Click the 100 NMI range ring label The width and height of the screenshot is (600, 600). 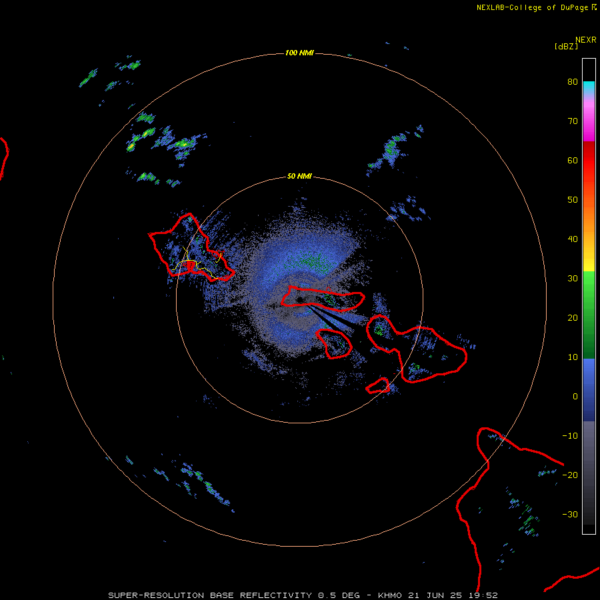click(x=299, y=53)
